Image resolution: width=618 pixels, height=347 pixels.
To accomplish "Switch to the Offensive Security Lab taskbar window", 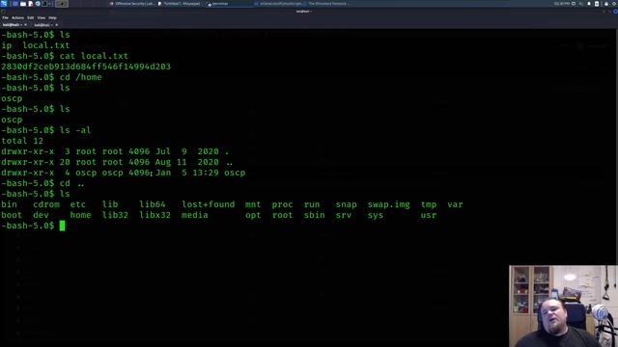I will tap(131, 4).
